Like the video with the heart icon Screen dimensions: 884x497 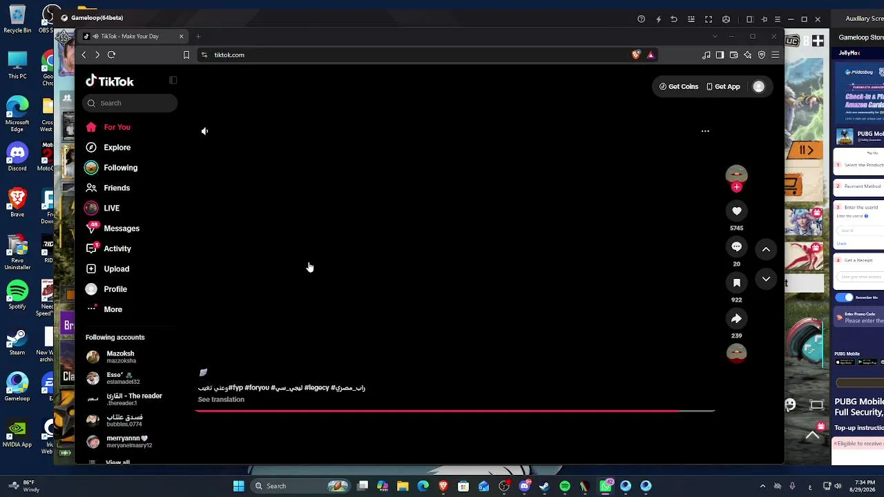click(x=736, y=211)
